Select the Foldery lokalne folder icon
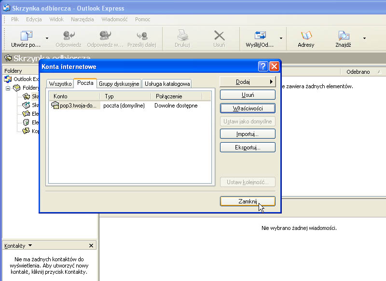Screen dimensions: 386x281 point(17,88)
